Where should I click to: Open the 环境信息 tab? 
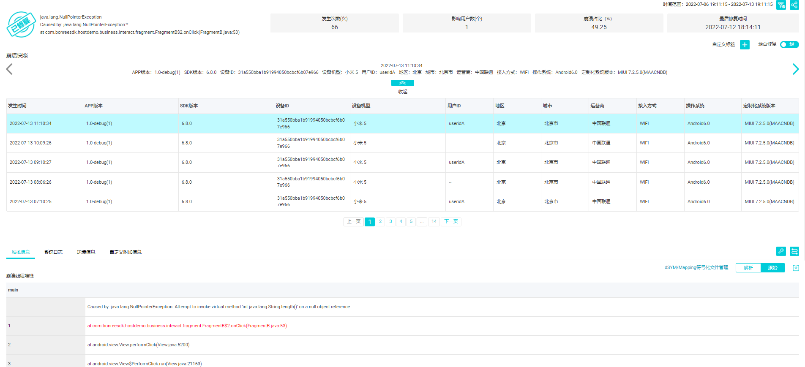[x=86, y=252]
